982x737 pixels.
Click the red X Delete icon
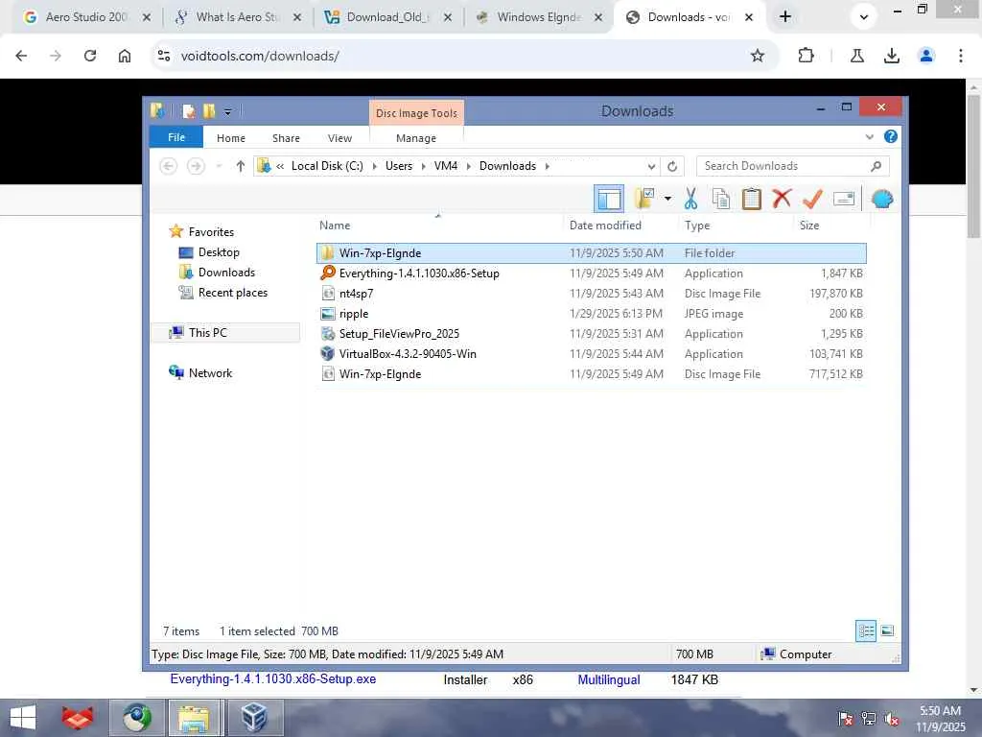pyautogui.click(x=782, y=199)
